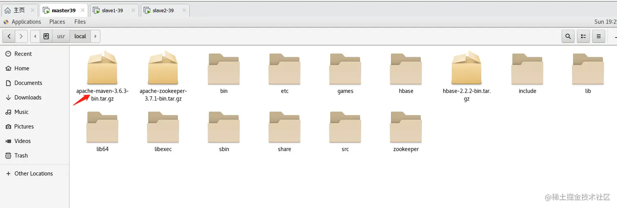The height and width of the screenshot is (208, 617).
Task: Switch to the slave1-39 VM tab
Action: click(x=112, y=10)
